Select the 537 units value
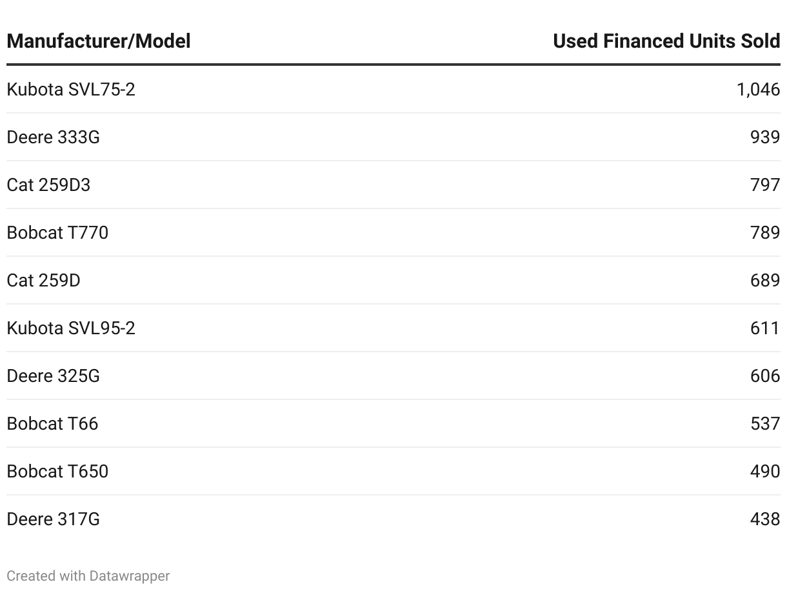The height and width of the screenshot is (591, 787). 765,424
